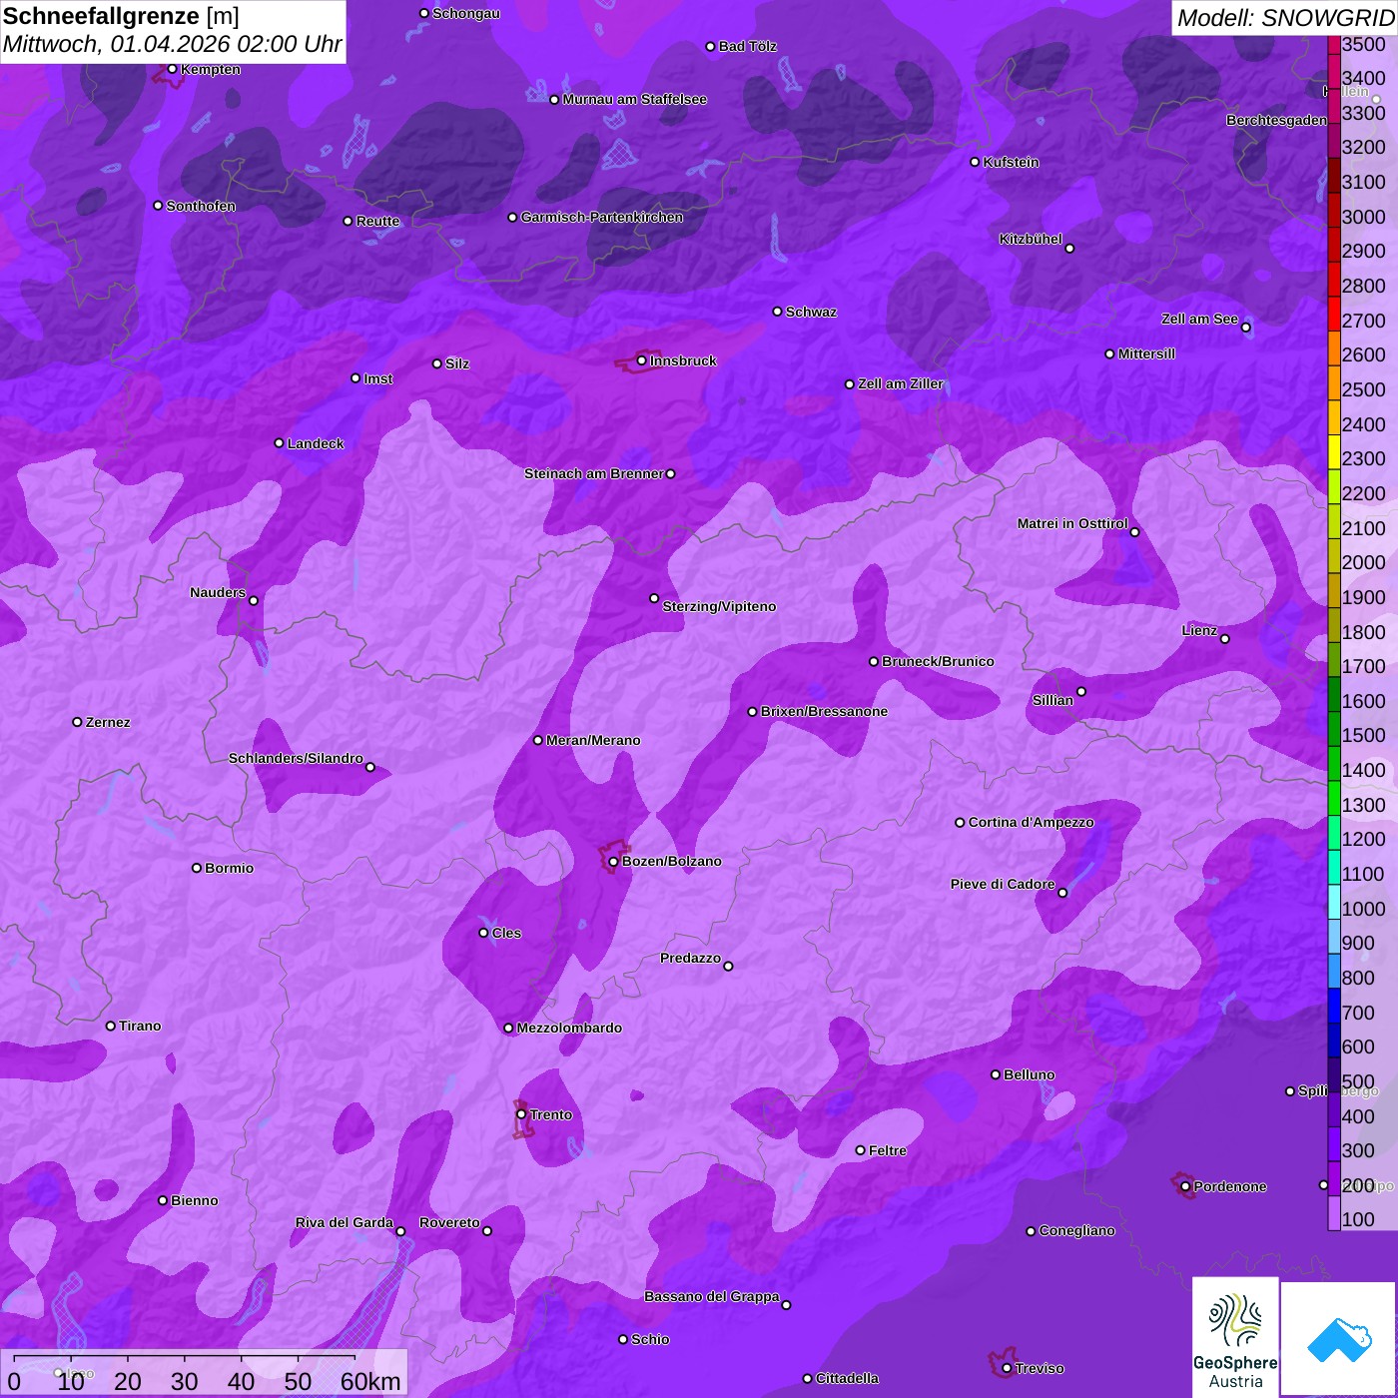Click the "Garmisch-Partenkirchen" map label
The image size is (1398, 1398).
[x=602, y=217]
